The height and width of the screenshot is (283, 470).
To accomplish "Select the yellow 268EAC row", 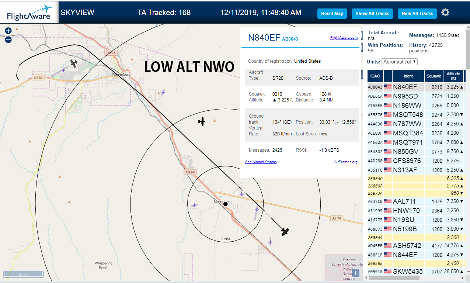I will (416, 179).
